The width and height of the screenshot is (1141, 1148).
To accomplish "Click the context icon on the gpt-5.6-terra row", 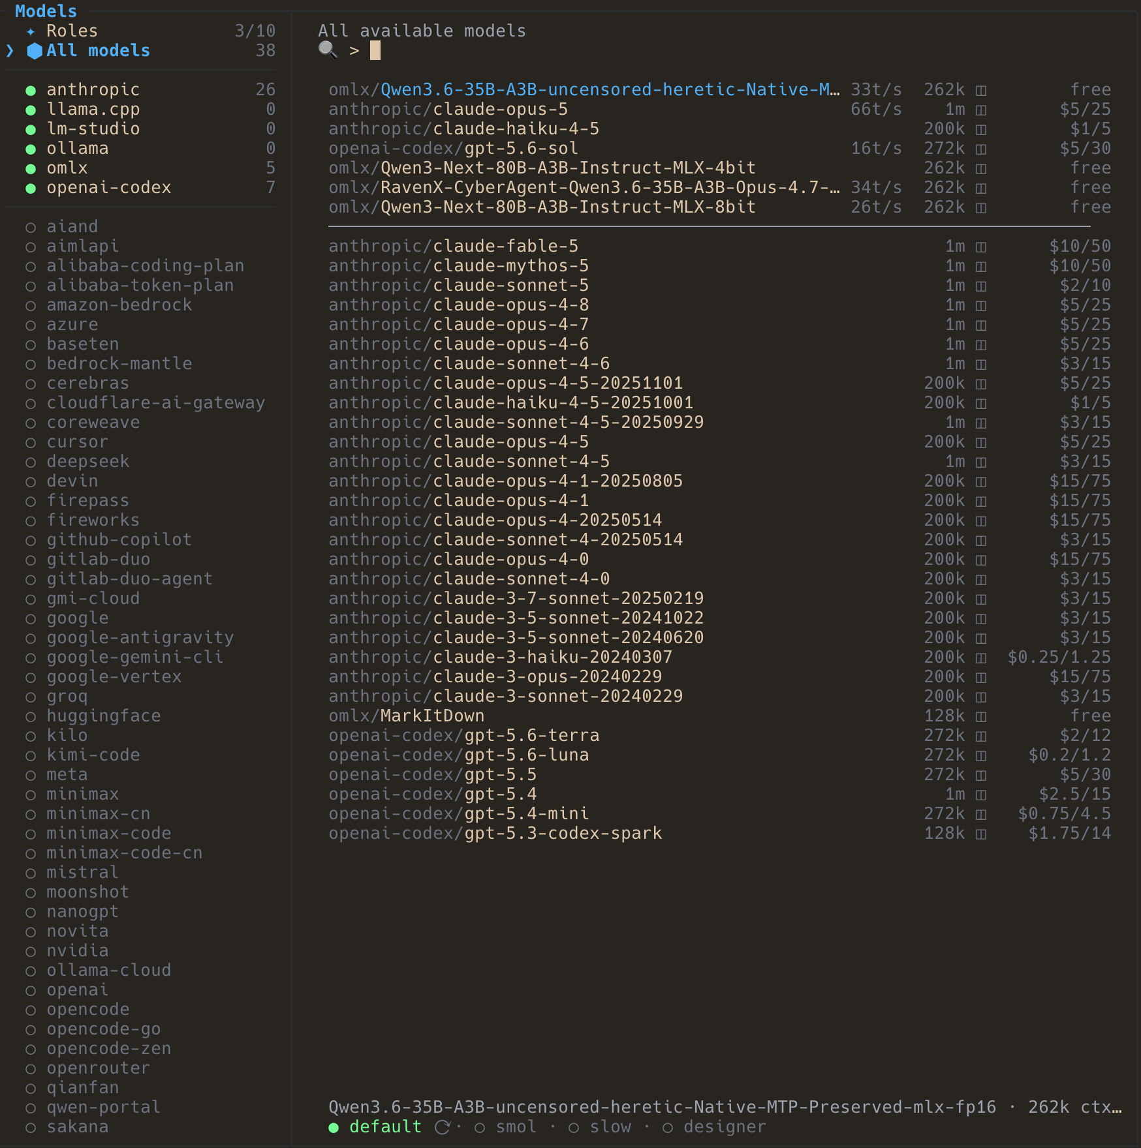I will pyautogui.click(x=981, y=736).
